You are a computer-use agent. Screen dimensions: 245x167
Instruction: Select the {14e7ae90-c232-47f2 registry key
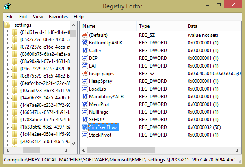click(45, 105)
